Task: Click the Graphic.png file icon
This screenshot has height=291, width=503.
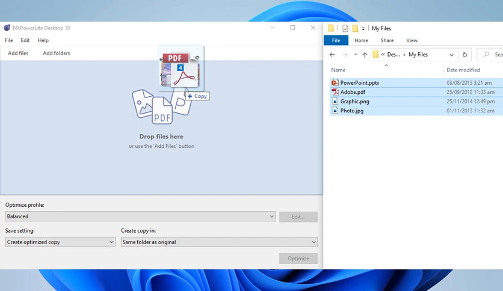Action: [x=335, y=101]
